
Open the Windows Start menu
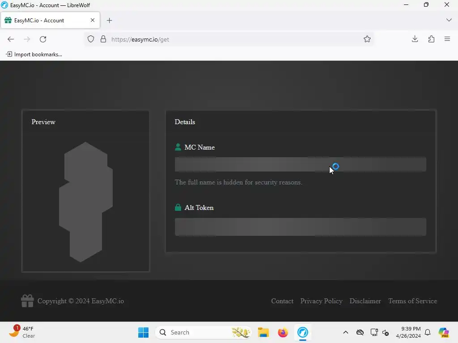pyautogui.click(x=143, y=332)
